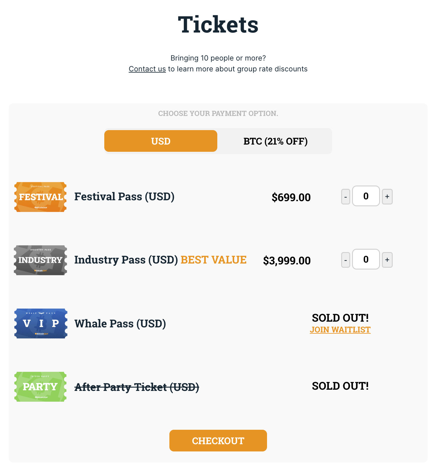This screenshot has width=434, height=468.
Task: Click the Festival Pass (USD) title
Action: 124,197
